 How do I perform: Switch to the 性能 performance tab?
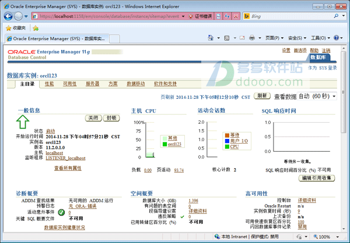50,84
